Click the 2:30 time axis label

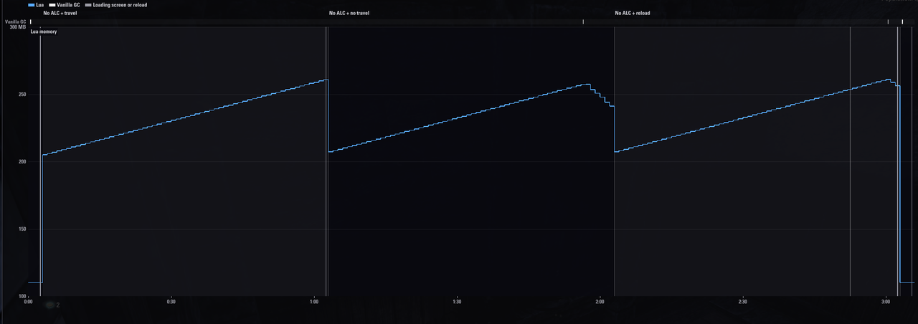pyautogui.click(x=742, y=302)
